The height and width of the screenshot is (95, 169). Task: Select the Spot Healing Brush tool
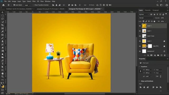click(2, 35)
